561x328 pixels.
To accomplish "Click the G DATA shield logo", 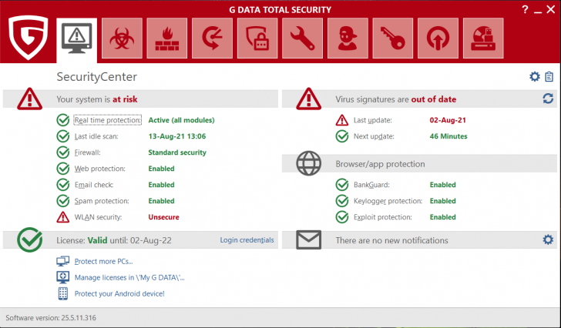I will [x=29, y=37].
